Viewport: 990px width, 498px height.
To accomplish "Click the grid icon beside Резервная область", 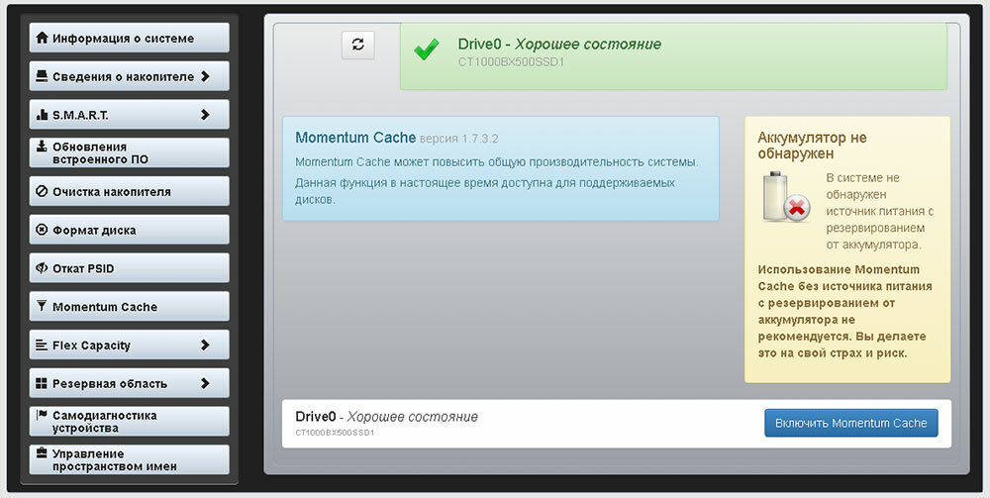I will click(x=42, y=383).
